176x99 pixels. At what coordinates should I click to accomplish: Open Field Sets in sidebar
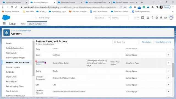[x=10, y=72]
